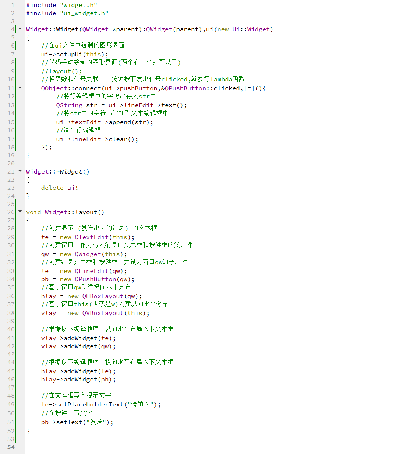Click the QString type keyword

(69, 105)
